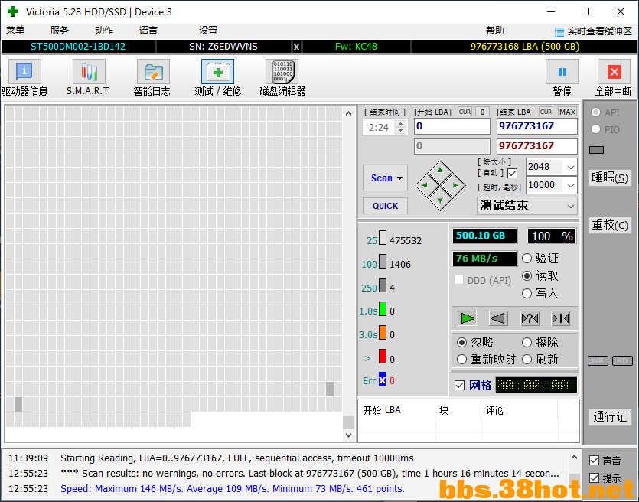The height and width of the screenshot is (502, 639).
Task: Click the Sleep (睡眠) button
Action: [x=610, y=178]
